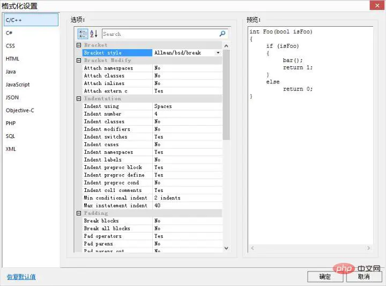The height and width of the screenshot is (286, 386).
Task: Click the Yes value of Pad operators
Action: coord(159,236)
